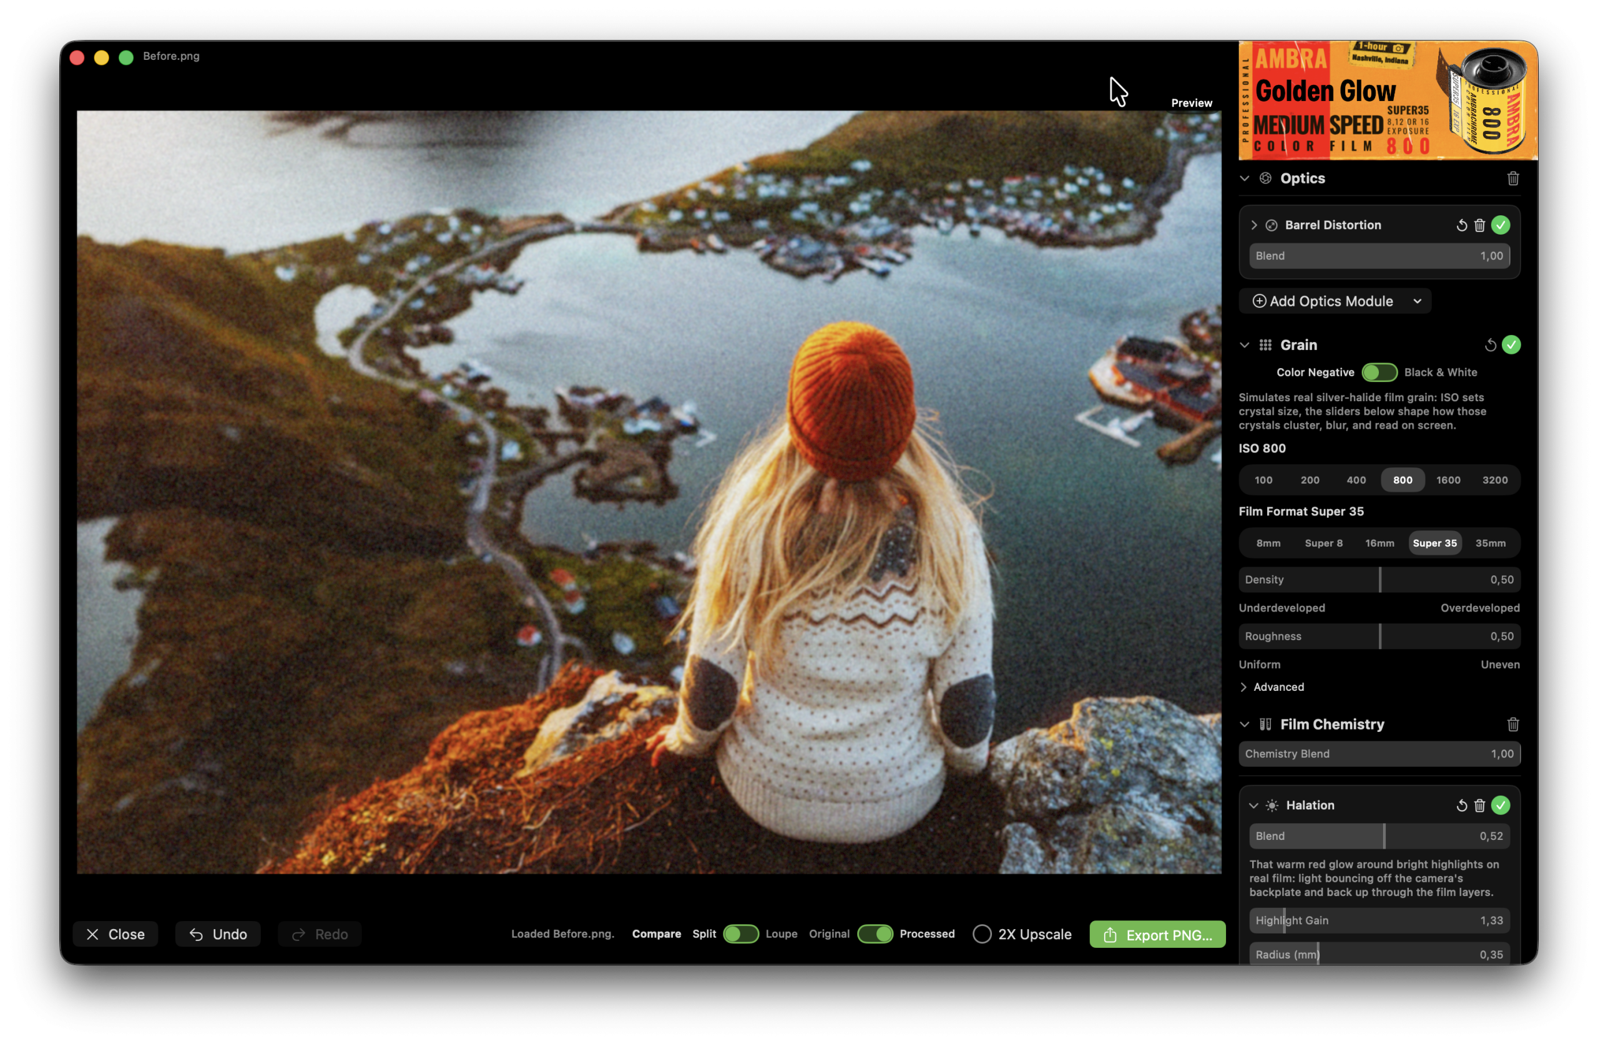Viewport: 1598px width, 1044px height.
Task: Delete the Barrel Distortion module
Action: tap(1479, 225)
